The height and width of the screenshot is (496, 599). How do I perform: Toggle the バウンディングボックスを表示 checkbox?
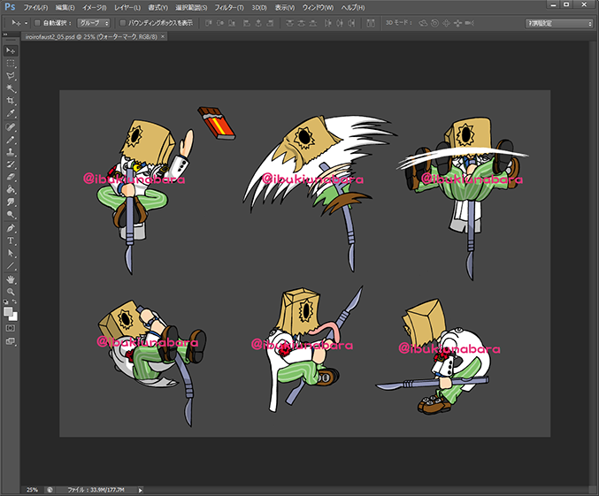[122, 23]
